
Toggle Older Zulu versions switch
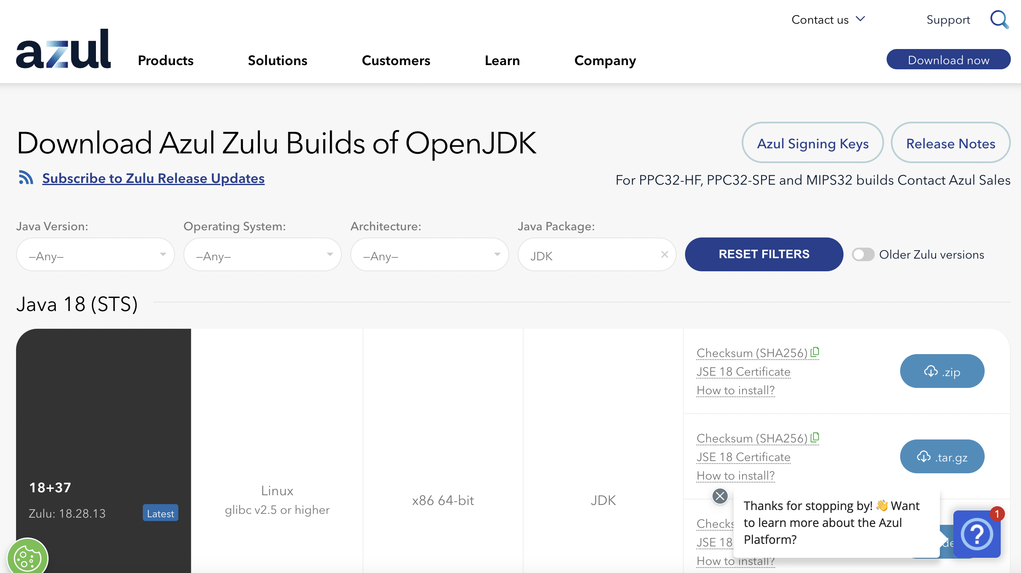[x=863, y=254]
